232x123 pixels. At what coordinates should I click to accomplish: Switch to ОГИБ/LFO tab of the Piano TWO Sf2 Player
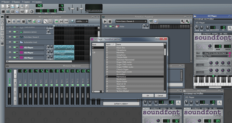point(206,34)
